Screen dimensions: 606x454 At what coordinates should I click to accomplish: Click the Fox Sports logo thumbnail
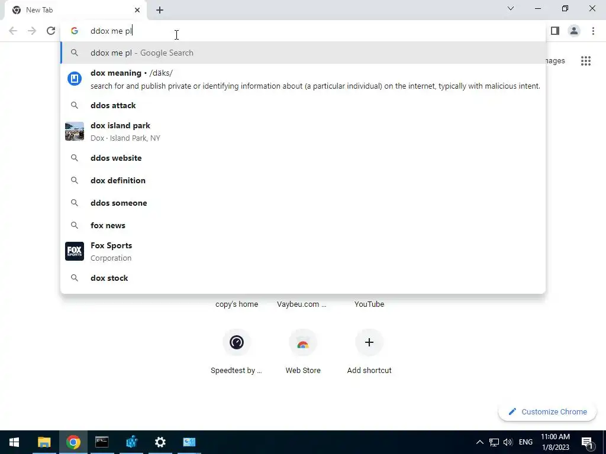(75, 251)
